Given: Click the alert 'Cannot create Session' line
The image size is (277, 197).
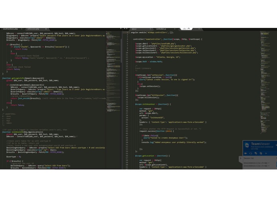Looking at the screenshot, I should [x=167, y=79].
